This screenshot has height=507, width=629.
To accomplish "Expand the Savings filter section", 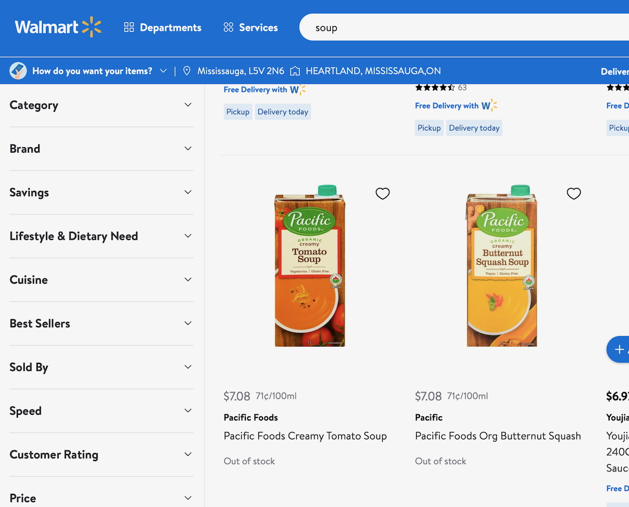I will click(188, 192).
